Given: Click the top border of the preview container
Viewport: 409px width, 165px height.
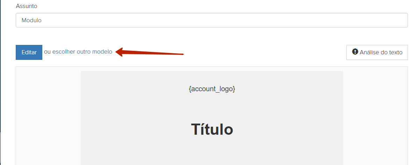Looking at the screenshot, I should 211,67.
